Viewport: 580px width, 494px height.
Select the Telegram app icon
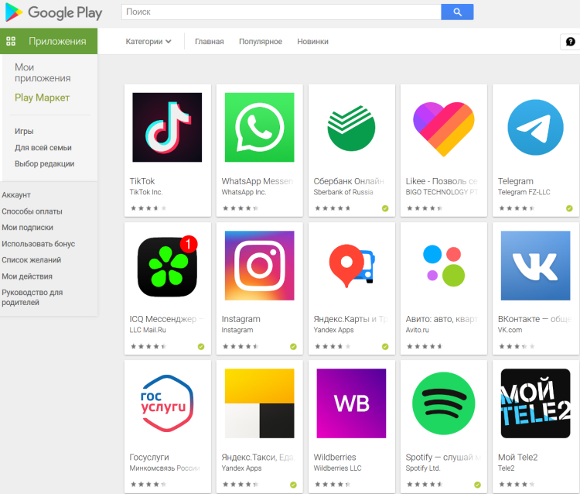(535, 128)
